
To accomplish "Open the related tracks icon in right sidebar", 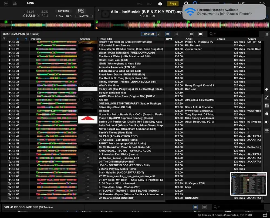I will [267, 97].
